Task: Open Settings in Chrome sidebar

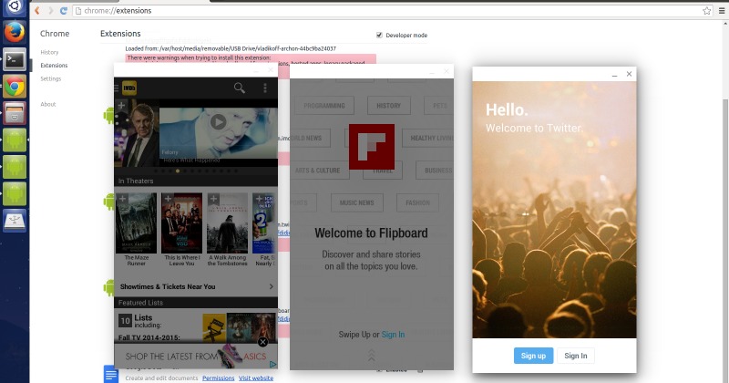Action: pos(51,78)
